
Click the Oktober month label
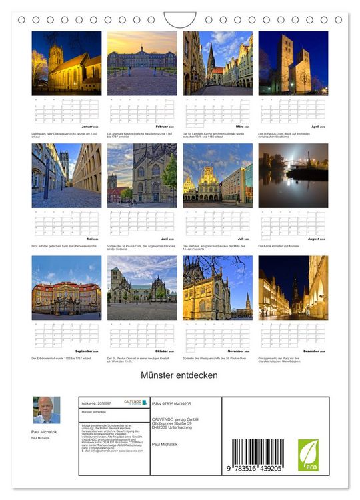165,351
